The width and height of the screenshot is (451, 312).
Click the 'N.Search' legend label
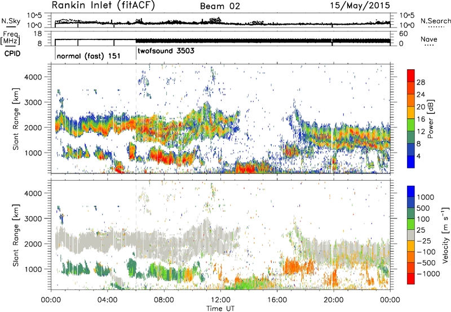[435, 21]
